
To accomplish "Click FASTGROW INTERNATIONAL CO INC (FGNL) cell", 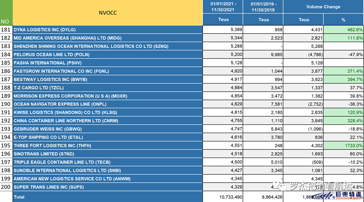I will [x=108, y=71].
